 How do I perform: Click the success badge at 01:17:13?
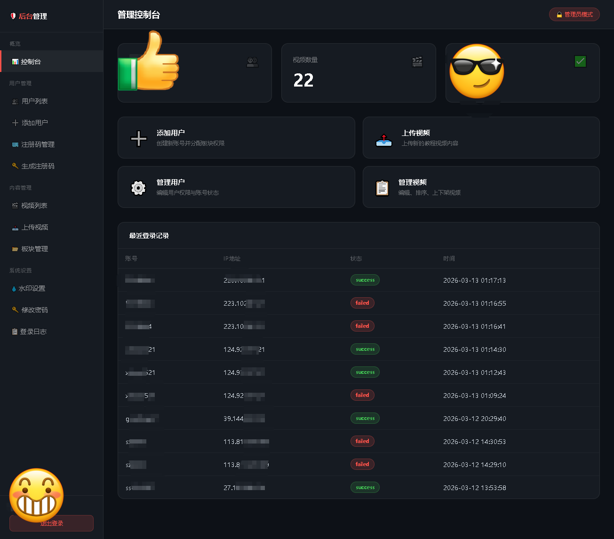coord(365,280)
